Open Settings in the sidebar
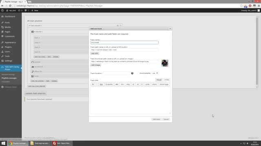The width and height of the screenshot is (261, 146). (x=9, y=61)
